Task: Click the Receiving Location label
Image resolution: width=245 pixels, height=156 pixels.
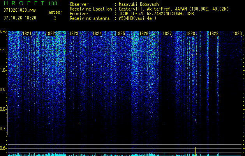Action: tap(91, 9)
